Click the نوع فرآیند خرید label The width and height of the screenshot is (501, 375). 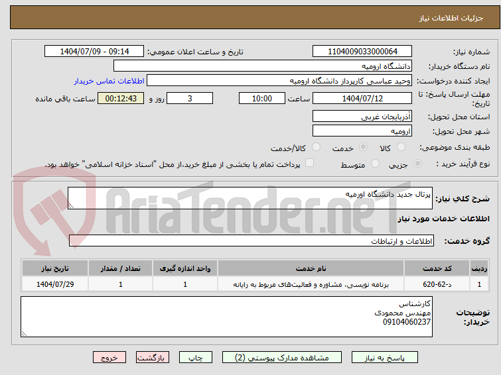[x=463, y=164]
